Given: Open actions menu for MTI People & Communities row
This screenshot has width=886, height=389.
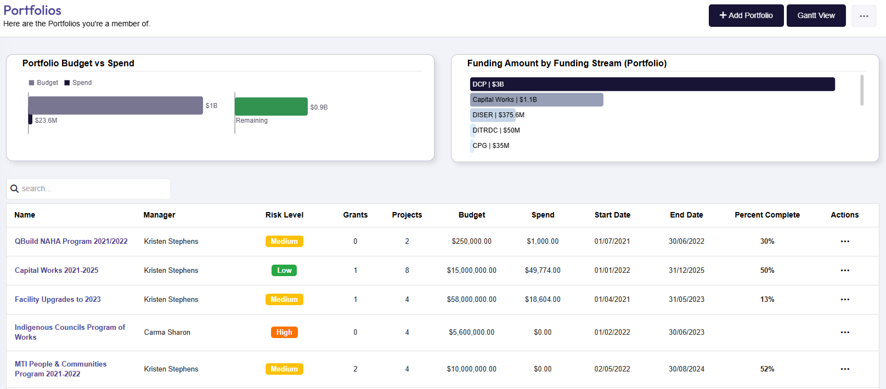Looking at the screenshot, I should [845, 369].
